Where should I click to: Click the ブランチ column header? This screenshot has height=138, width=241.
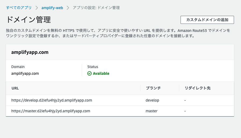click(x=153, y=88)
